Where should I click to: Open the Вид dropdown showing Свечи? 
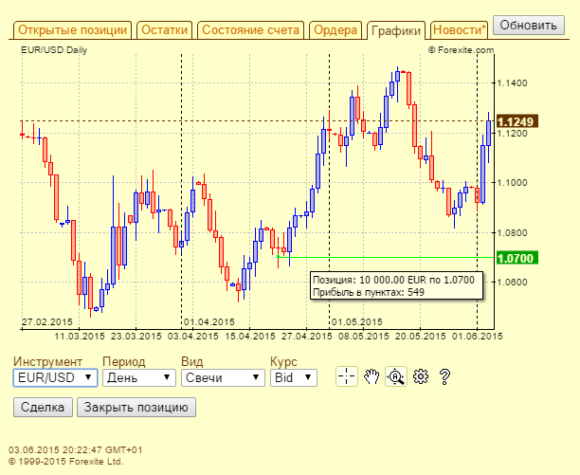coord(222,377)
